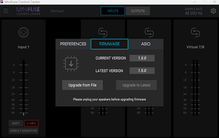Click the current version 1.5.0 field
This screenshot has width=219, height=138.
142,58
